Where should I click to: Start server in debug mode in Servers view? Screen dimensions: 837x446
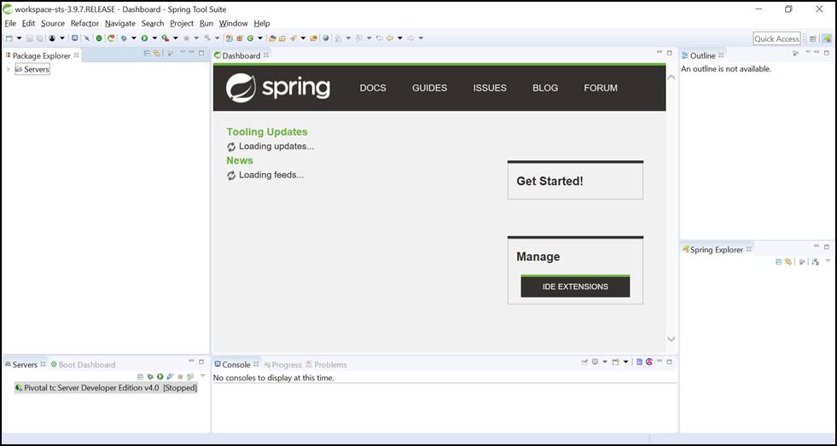click(150, 377)
